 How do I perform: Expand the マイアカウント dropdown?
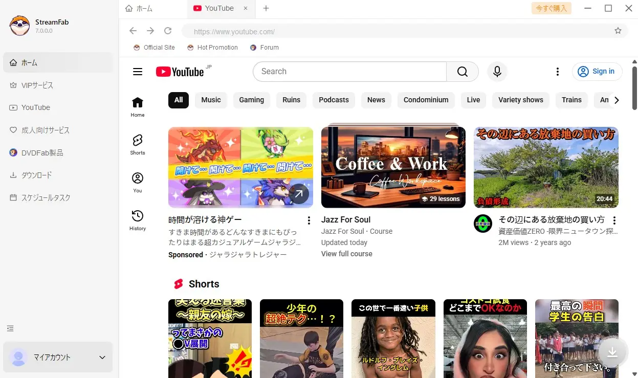pos(101,357)
